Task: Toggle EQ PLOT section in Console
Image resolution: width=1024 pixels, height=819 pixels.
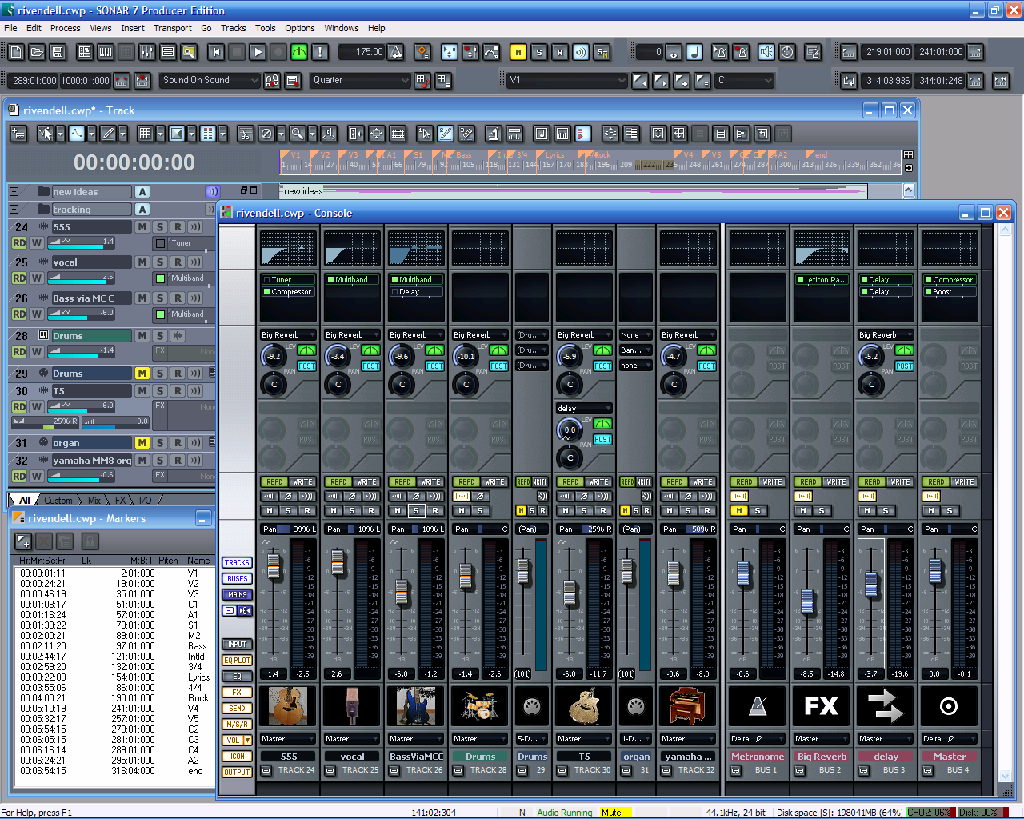Action: pyautogui.click(x=237, y=661)
